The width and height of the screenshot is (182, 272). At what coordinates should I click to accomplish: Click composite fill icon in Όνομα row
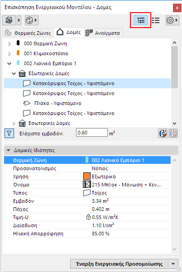click(x=87, y=184)
